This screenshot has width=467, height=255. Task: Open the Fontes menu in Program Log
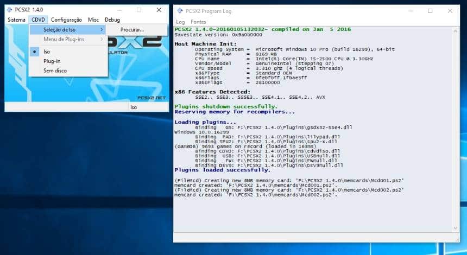(198, 22)
